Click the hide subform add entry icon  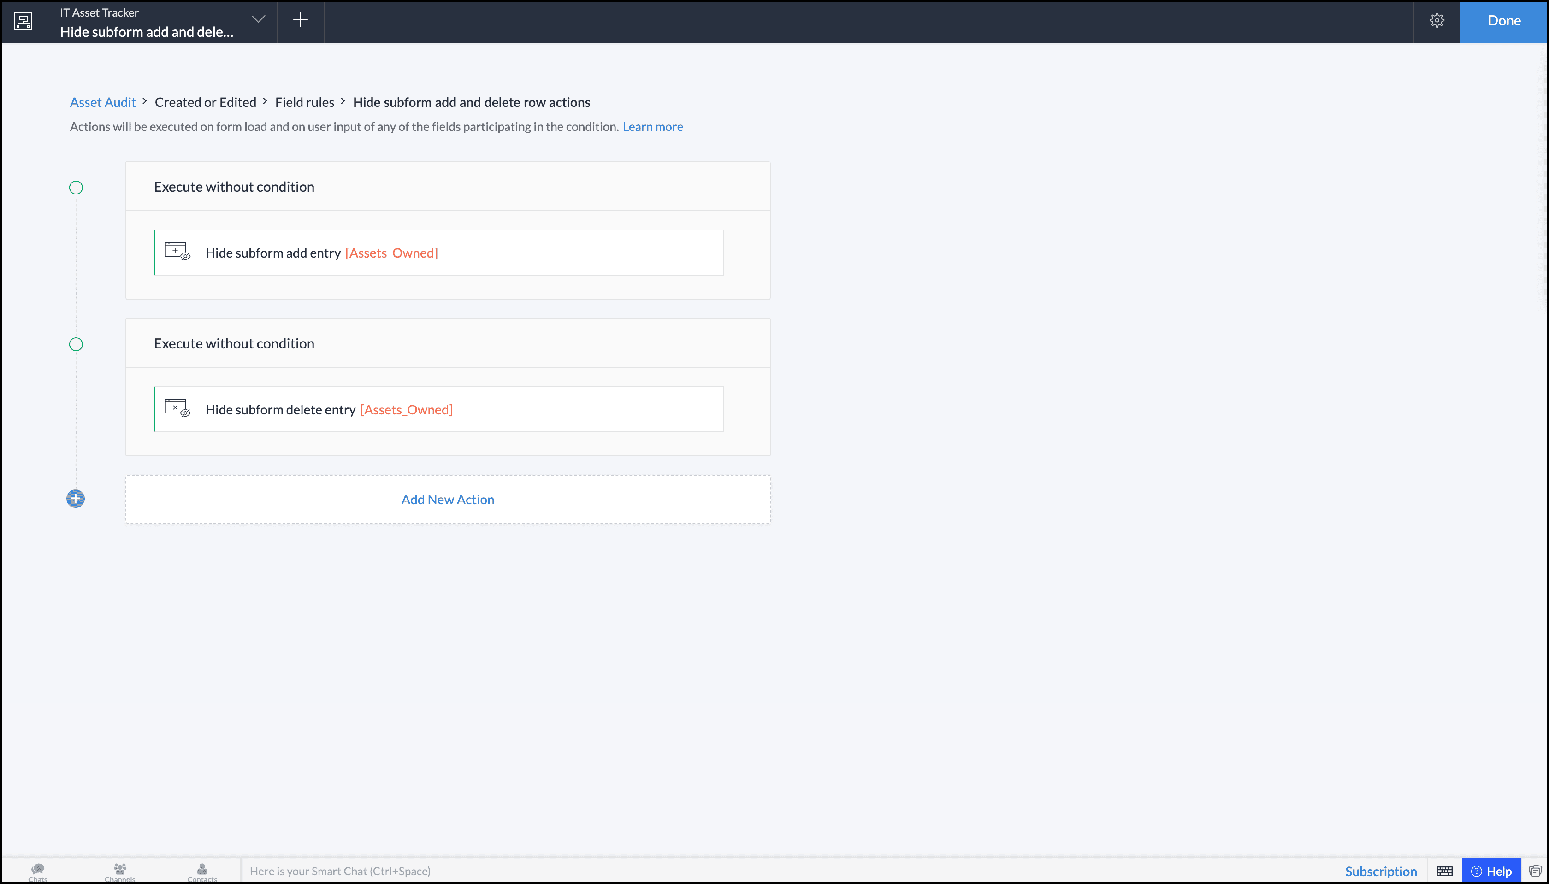click(177, 251)
